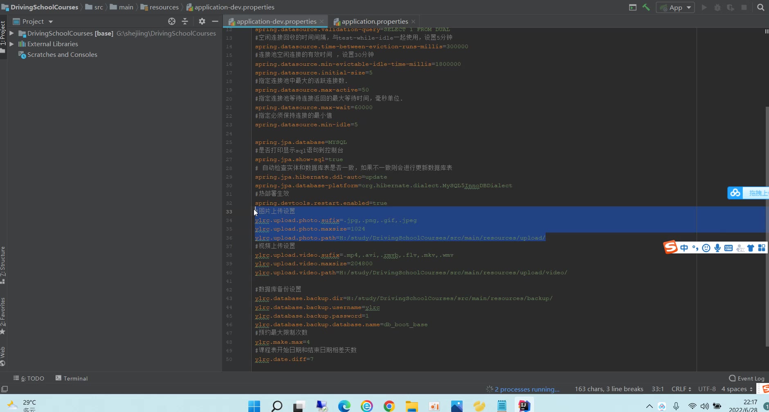
Task: Open Project panel settings gear
Action: pos(202,21)
